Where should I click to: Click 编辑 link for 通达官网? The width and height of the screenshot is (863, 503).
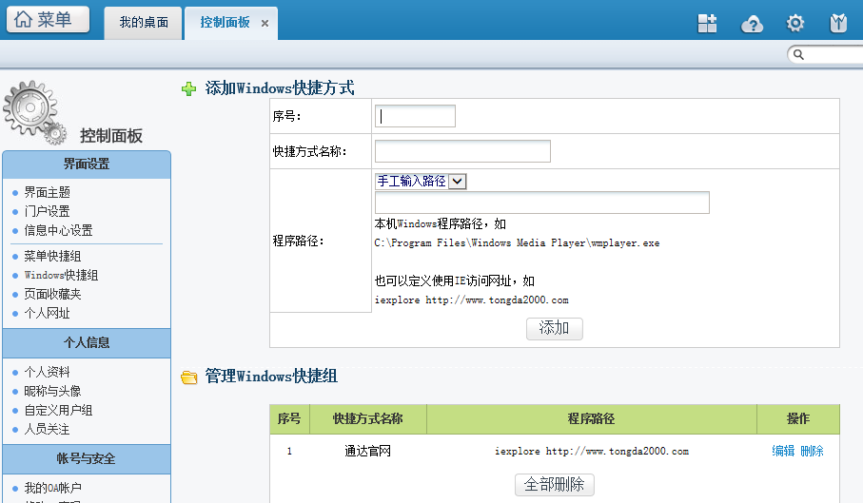click(782, 451)
